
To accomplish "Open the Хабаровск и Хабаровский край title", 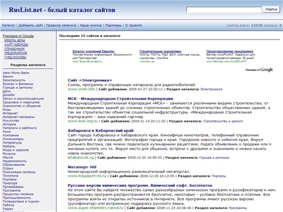I will point(101,131).
